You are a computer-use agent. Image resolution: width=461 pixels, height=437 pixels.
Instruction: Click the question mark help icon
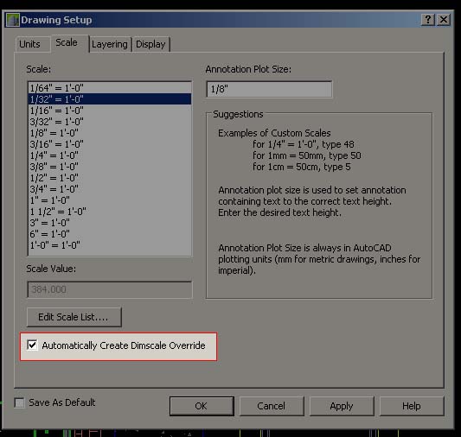pyautogui.click(x=427, y=20)
